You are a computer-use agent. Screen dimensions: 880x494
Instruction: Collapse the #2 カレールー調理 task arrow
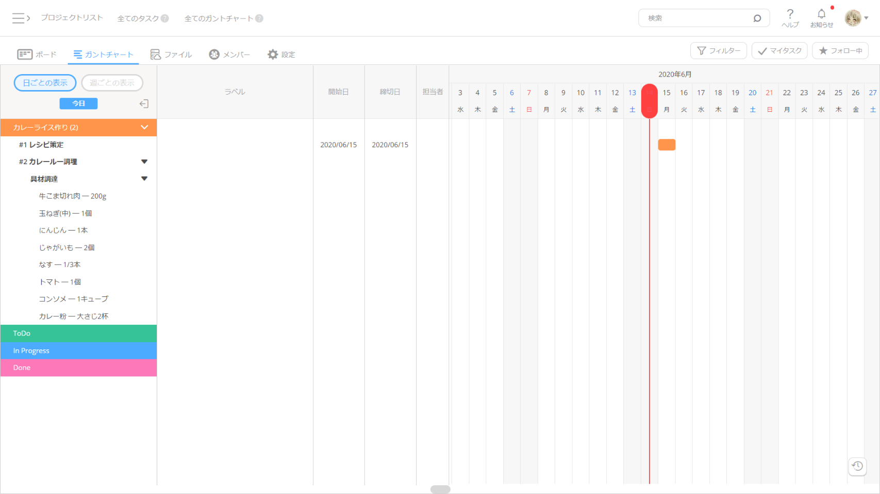pos(144,162)
